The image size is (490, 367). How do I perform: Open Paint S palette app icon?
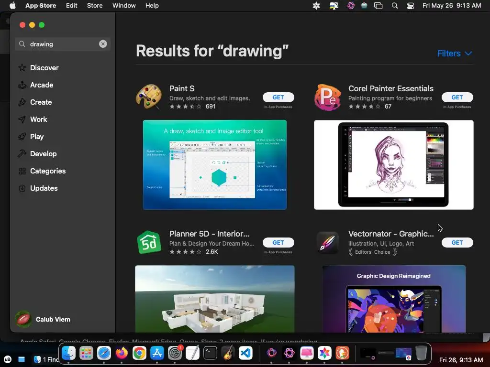click(x=149, y=97)
